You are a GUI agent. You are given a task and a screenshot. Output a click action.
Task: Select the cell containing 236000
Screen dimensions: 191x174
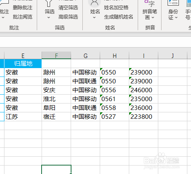pos(144,108)
